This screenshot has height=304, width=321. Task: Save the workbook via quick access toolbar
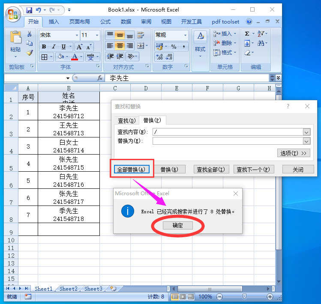[x=29, y=10]
